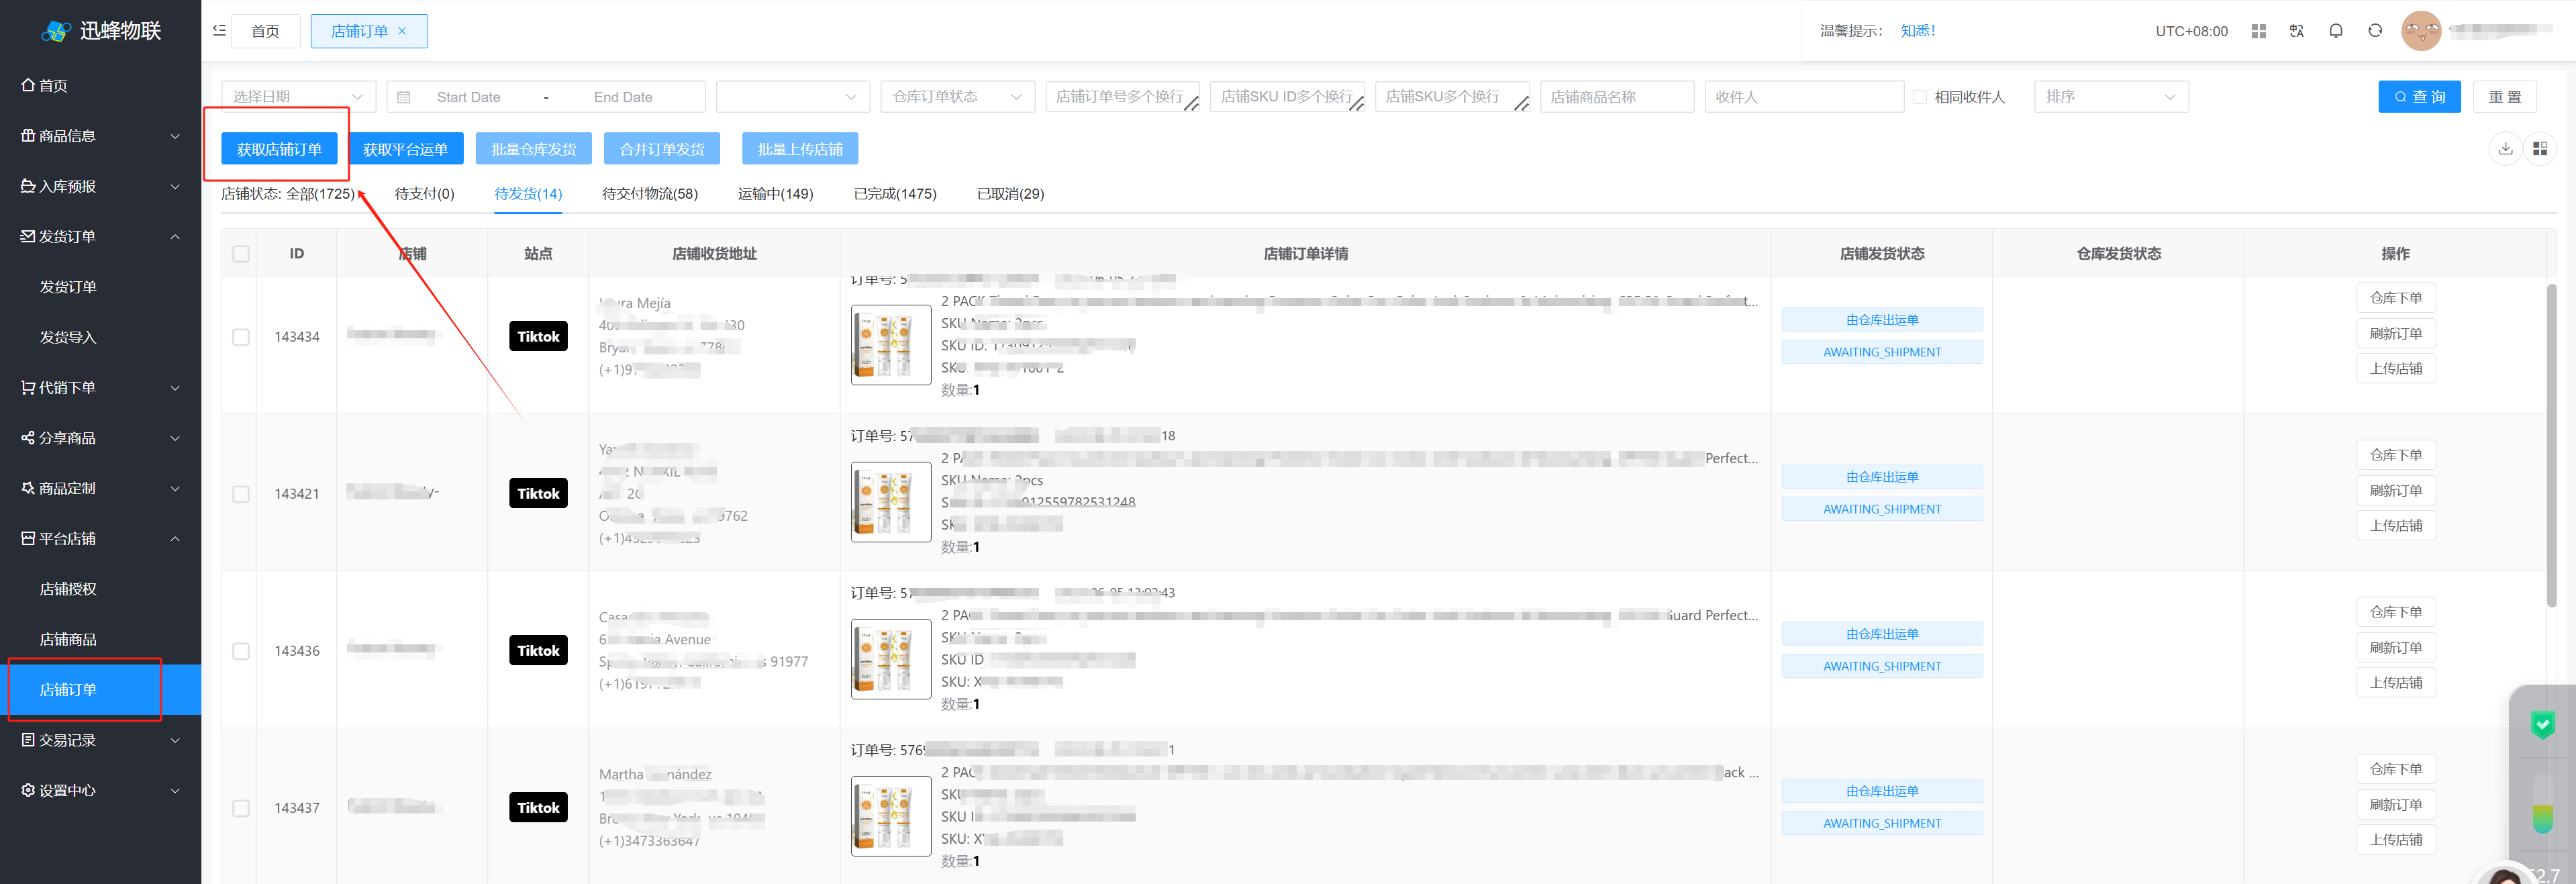Click the 重置 reset button

(x=2504, y=97)
